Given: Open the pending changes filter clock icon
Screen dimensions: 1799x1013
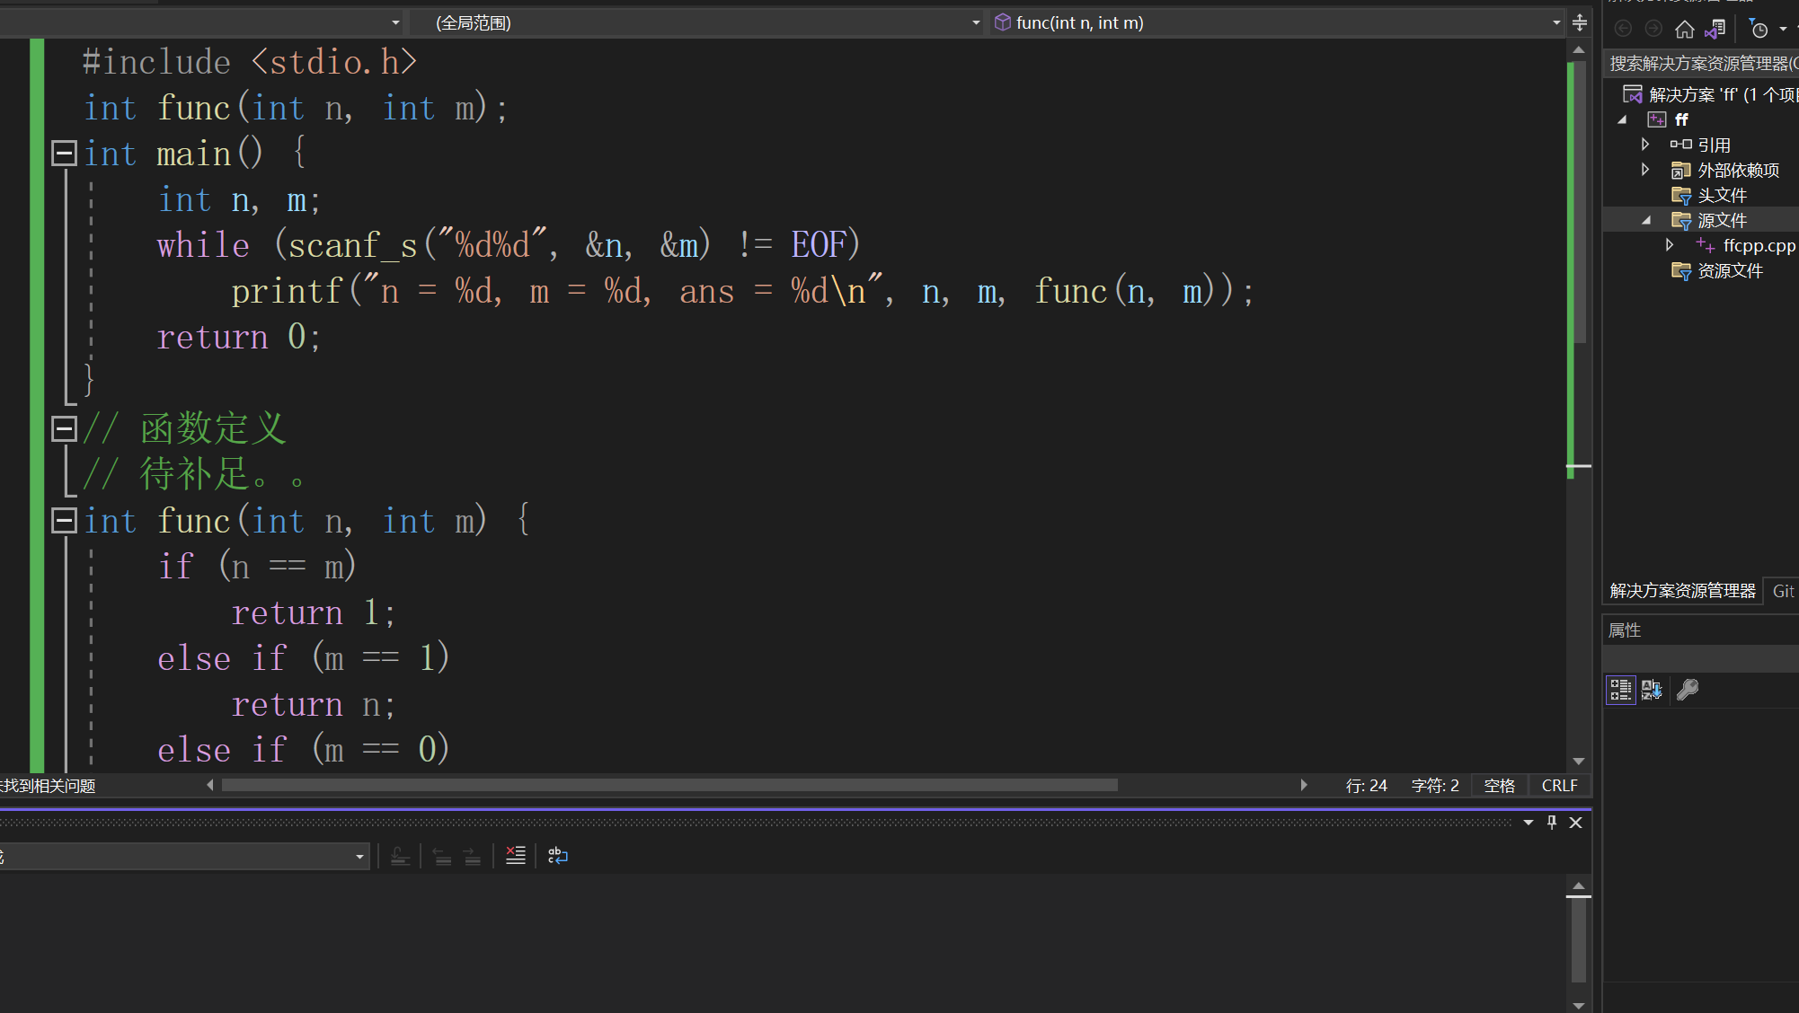Looking at the screenshot, I should click(x=1759, y=30).
